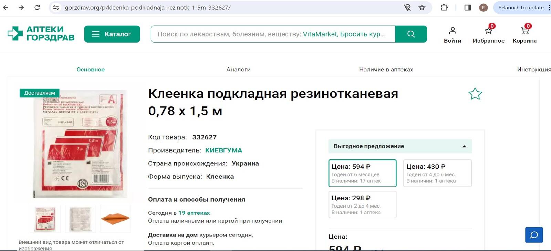Select the 594 ₽ price option

[362, 173]
